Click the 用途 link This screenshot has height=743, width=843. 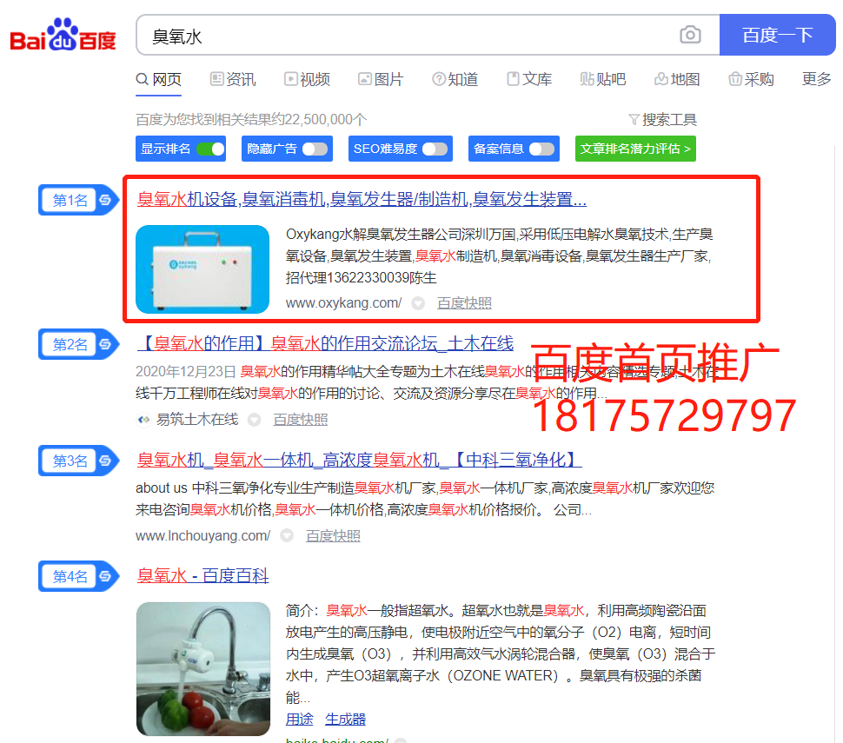tap(300, 720)
